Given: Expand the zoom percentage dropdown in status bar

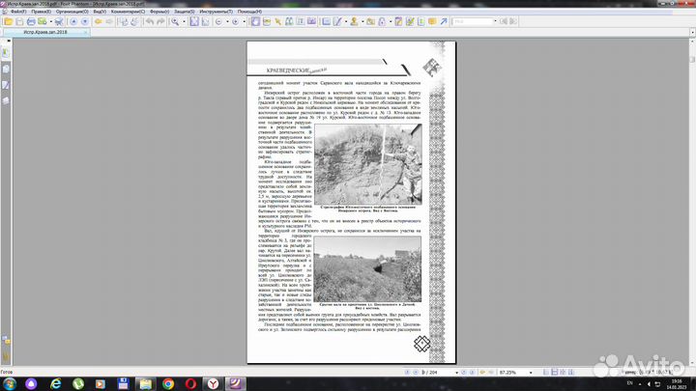Looking at the screenshot, I should 531,373.
